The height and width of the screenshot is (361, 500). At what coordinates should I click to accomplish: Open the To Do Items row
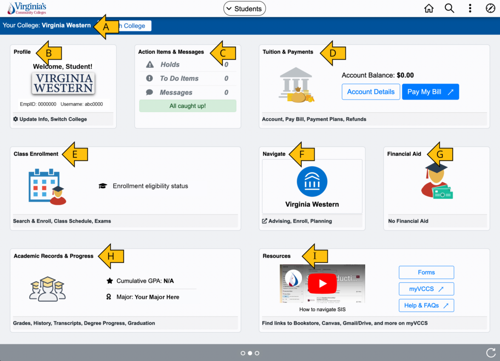click(187, 79)
